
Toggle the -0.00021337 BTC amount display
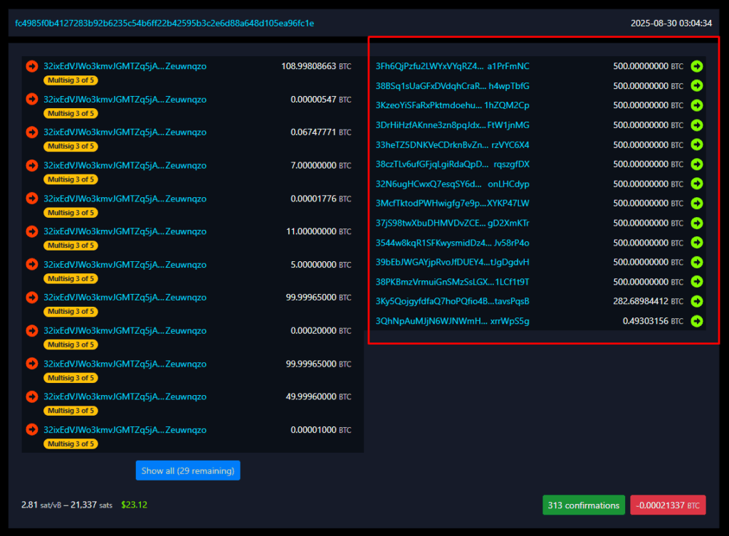(x=668, y=505)
